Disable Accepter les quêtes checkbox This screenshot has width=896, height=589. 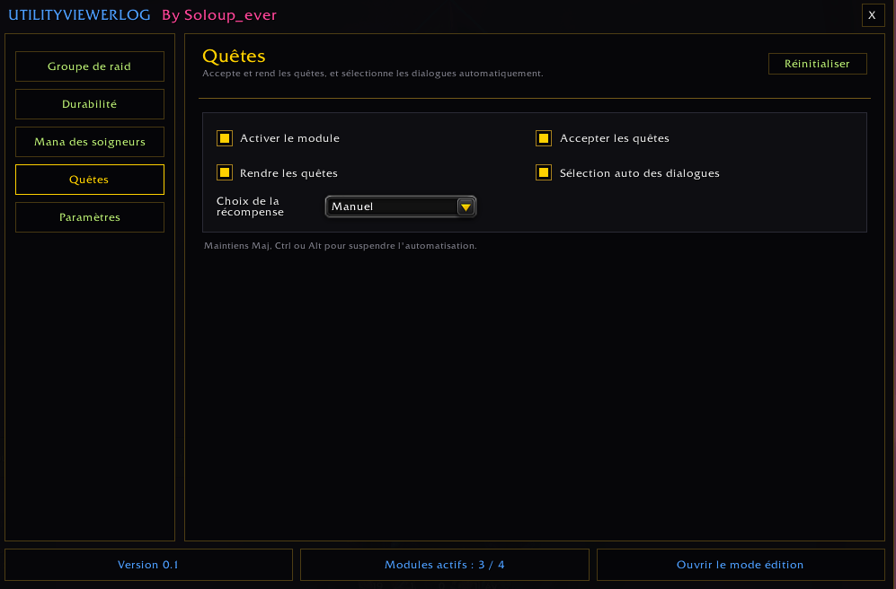pyautogui.click(x=544, y=138)
